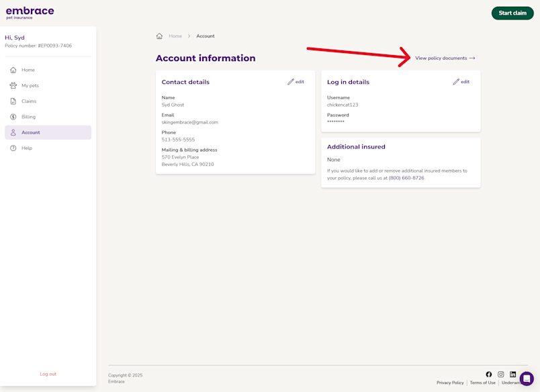This screenshot has height=392, width=540.
Task: Click the Start claim button
Action: pyautogui.click(x=512, y=13)
